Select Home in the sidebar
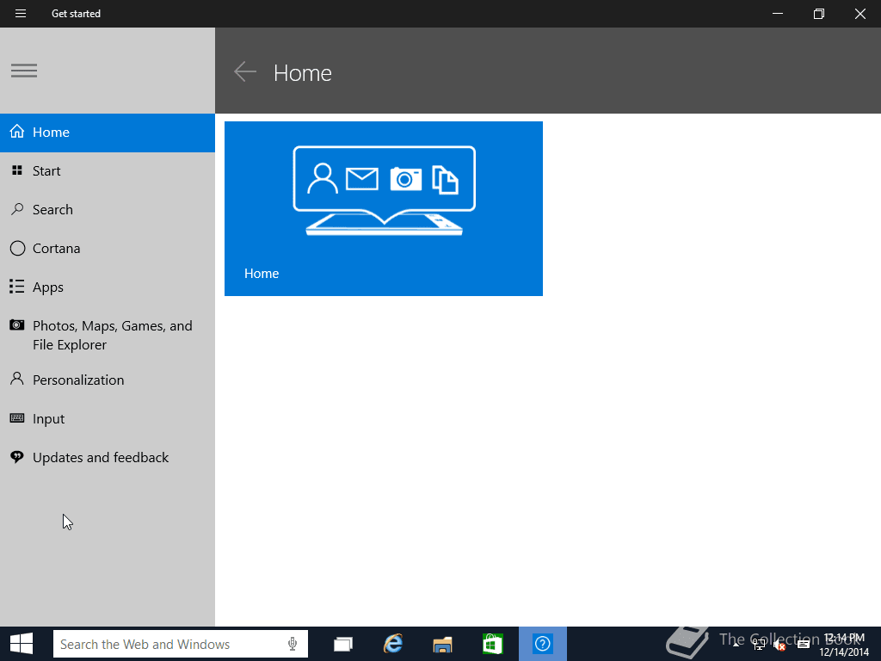Viewport: 881px width, 661px height. pos(51,133)
